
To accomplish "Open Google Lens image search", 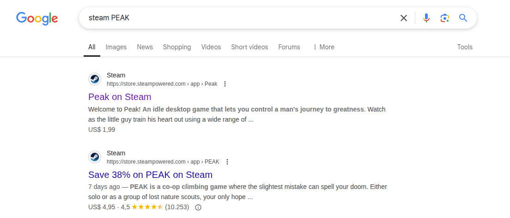I will 444,18.
